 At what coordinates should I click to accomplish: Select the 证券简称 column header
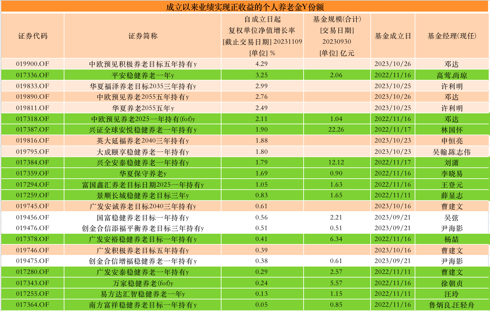pos(143,36)
